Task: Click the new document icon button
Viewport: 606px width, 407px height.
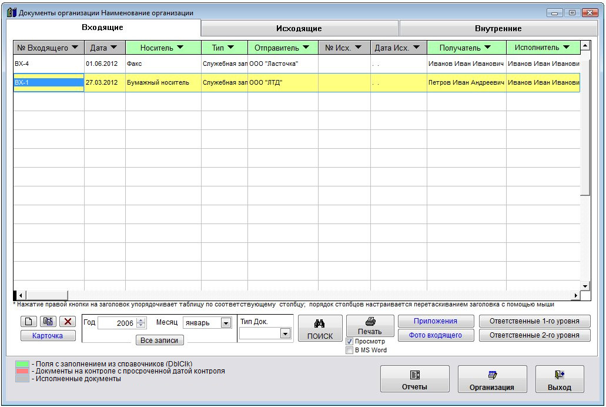Action: 28,322
